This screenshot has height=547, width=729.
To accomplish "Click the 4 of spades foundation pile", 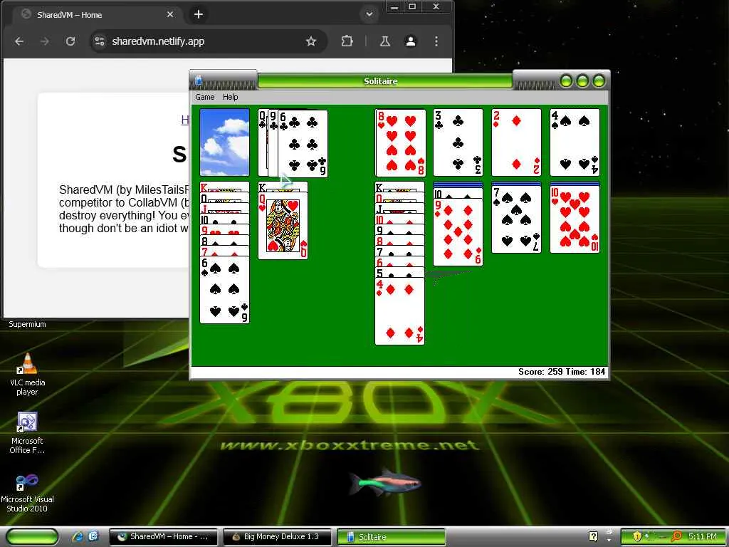I will pos(575,142).
